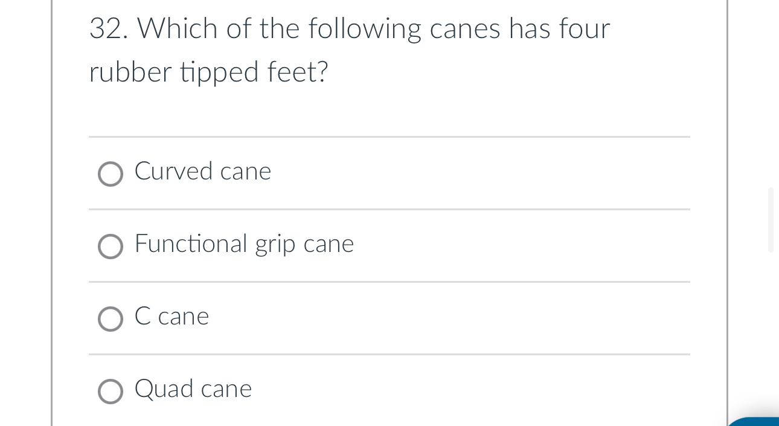Click the words "rubber tipped feet?" in the question
Viewport: 779px width, 426px height.
[x=208, y=72]
